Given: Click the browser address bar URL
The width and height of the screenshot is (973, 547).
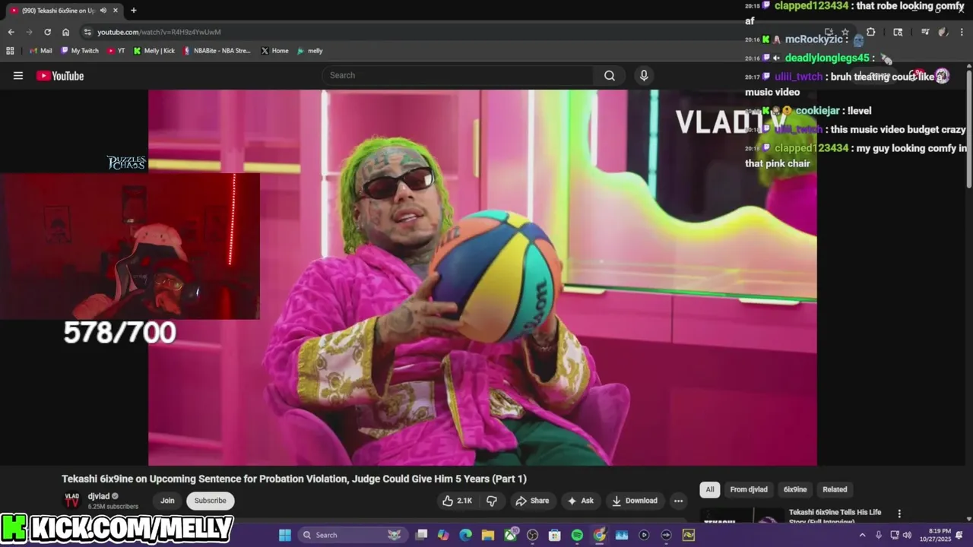Looking at the screenshot, I should click(159, 32).
